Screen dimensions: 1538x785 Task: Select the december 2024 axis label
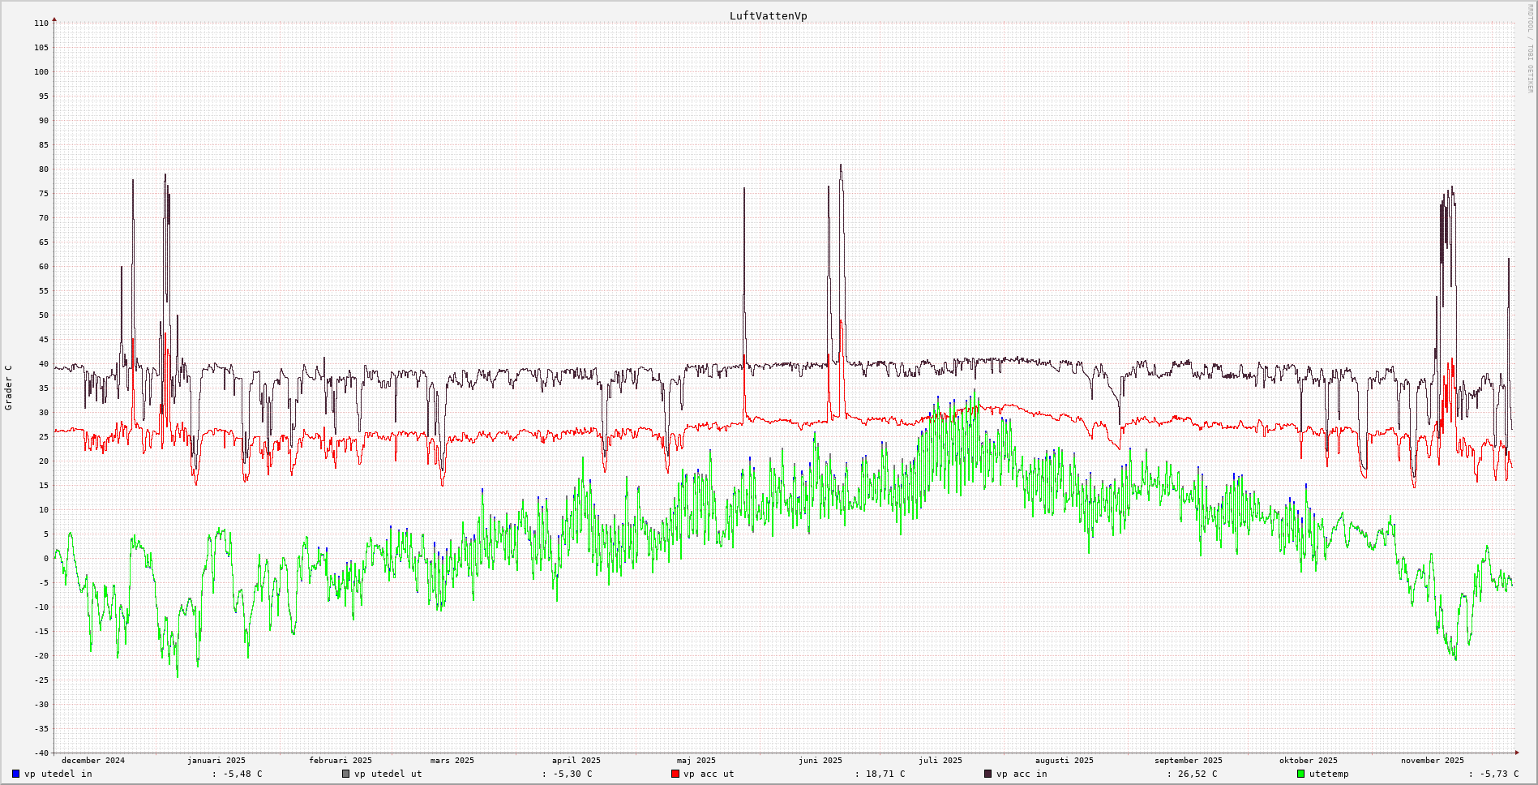coord(93,761)
